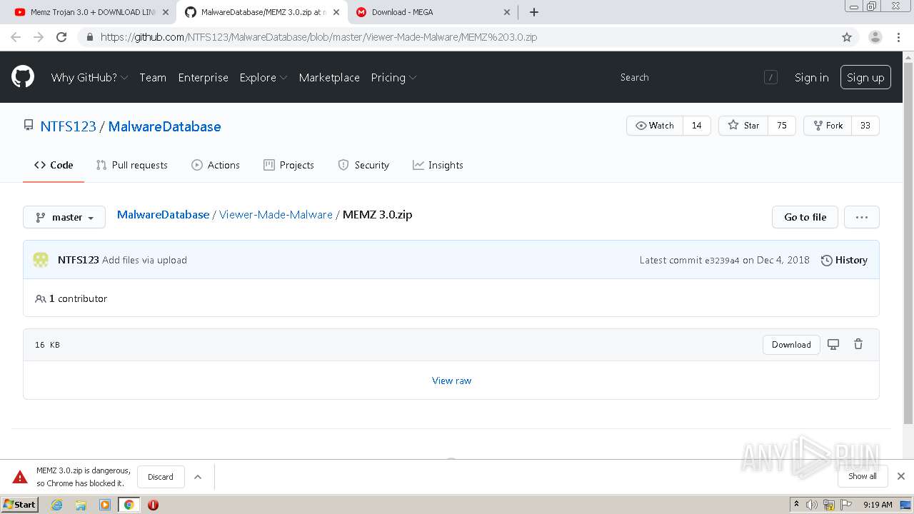Bookmark this page with star icon

(847, 37)
